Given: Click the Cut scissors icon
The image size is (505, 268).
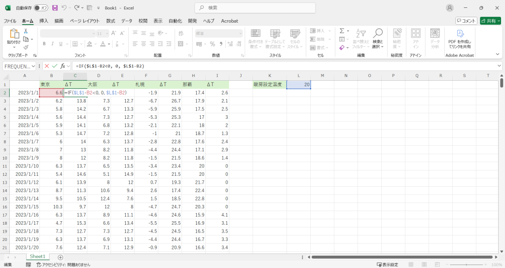Looking at the screenshot, I should pyautogui.click(x=26, y=31).
